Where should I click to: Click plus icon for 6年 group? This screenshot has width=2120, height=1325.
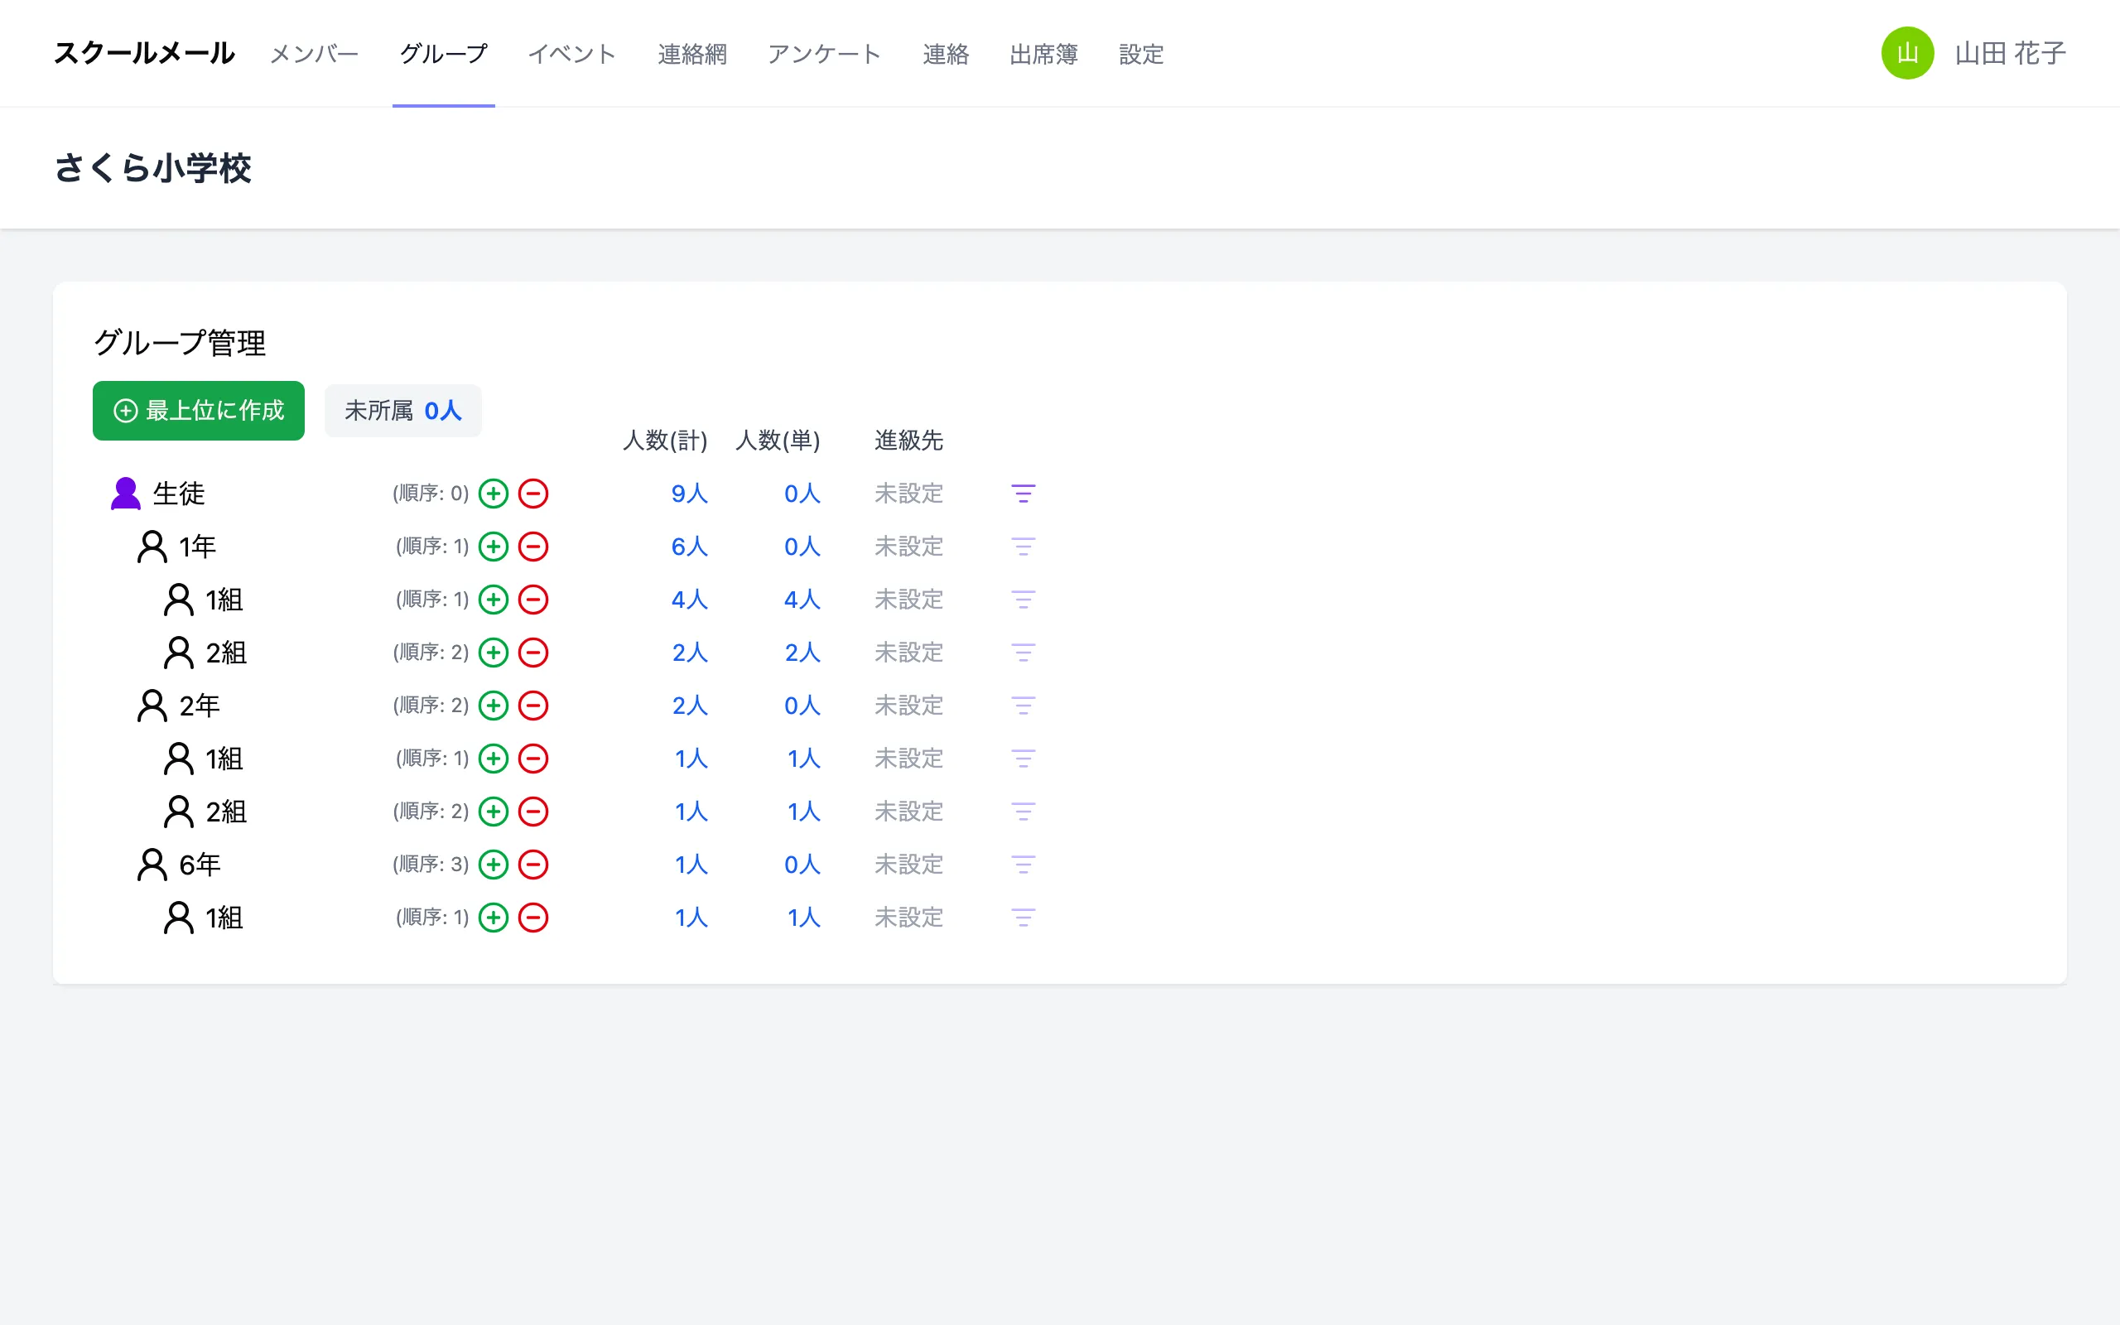[494, 865]
